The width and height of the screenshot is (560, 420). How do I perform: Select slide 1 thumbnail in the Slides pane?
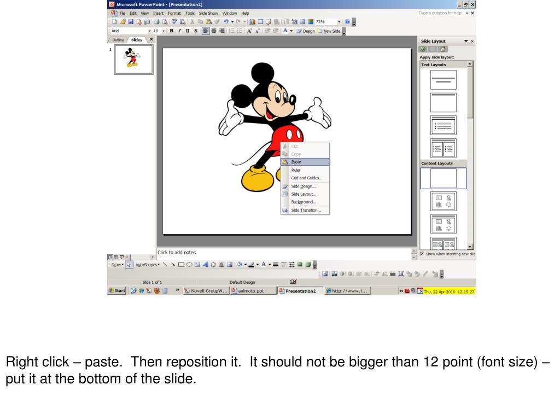(x=133, y=59)
